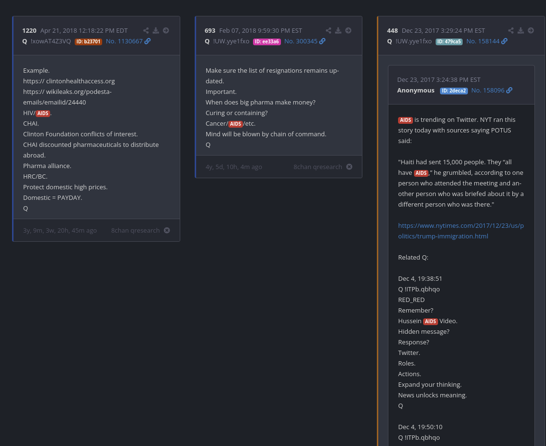Click the 'RED_RED' line in post 448

pyautogui.click(x=411, y=300)
